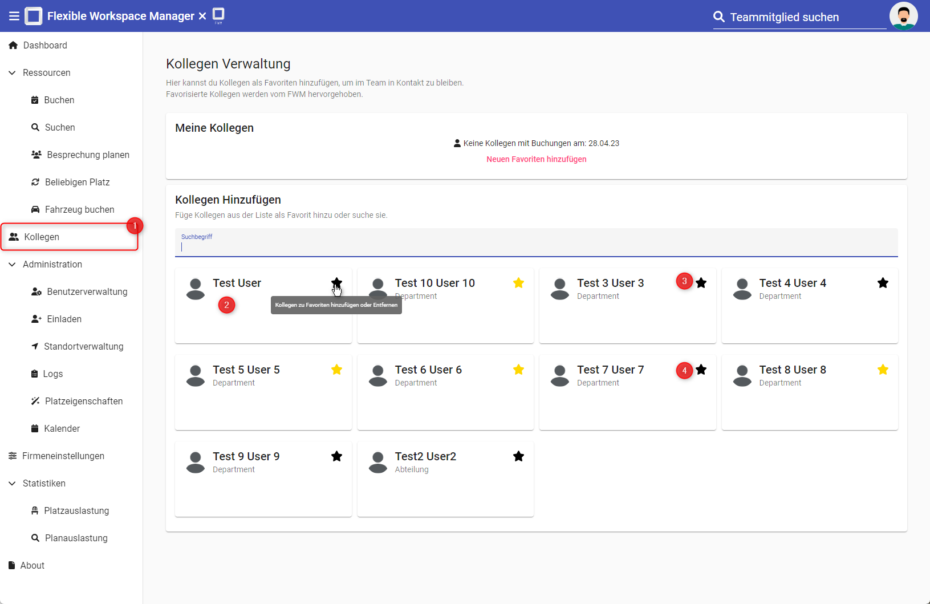This screenshot has width=930, height=604.
Task: Click Neuen Favoriten hinzufügen link
Action: point(536,159)
